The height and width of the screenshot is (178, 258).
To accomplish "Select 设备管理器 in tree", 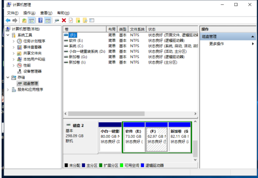I will [32, 71].
